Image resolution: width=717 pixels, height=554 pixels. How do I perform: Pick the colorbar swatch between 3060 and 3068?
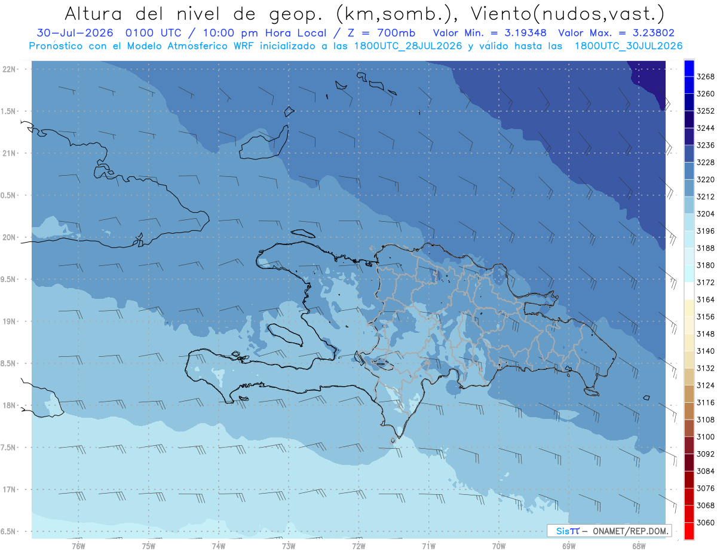click(689, 514)
